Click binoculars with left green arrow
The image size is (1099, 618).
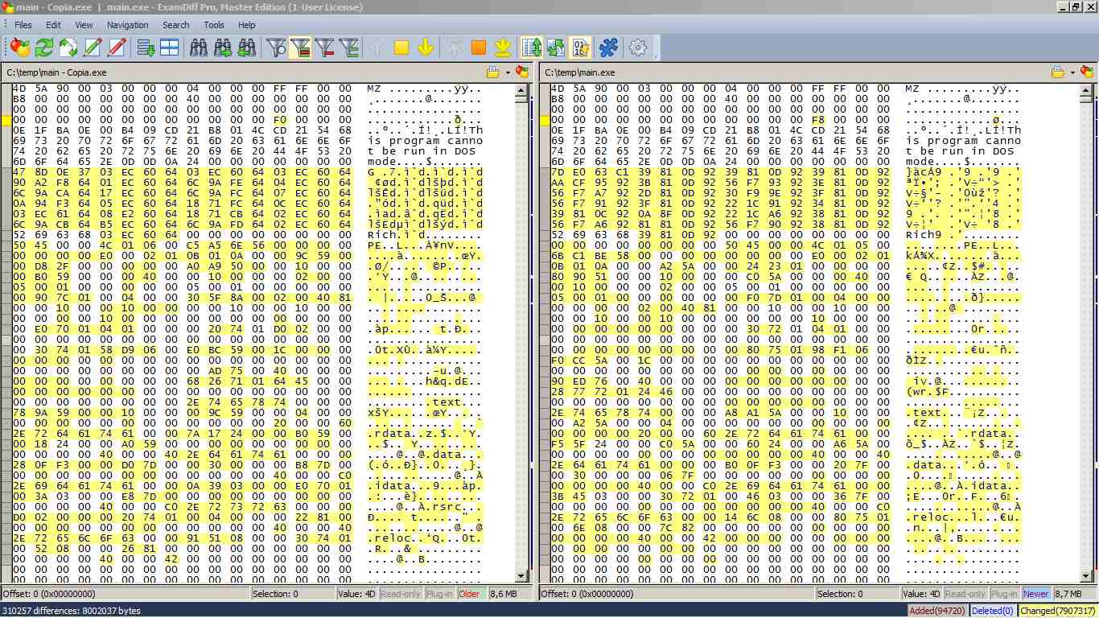pos(247,47)
